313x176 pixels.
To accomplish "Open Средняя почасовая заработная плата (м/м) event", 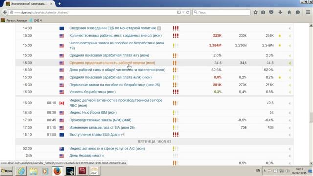I will pos(111,77).
